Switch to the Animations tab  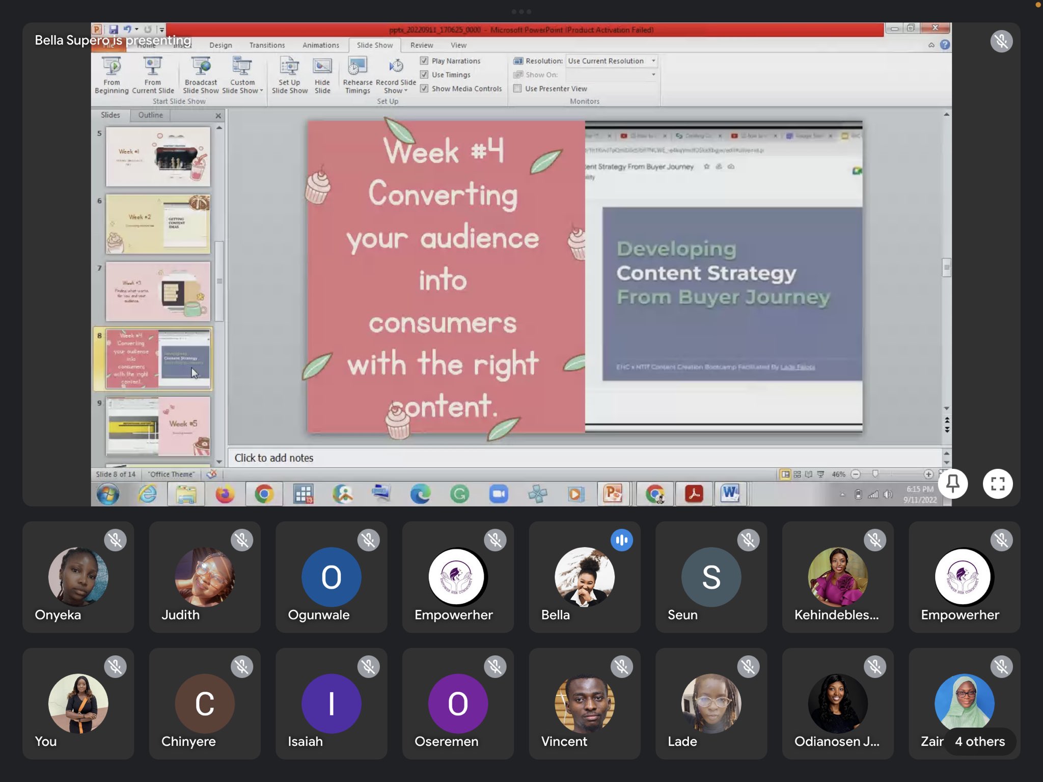(321, 45)
